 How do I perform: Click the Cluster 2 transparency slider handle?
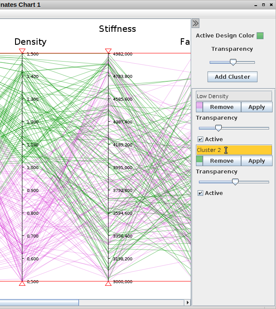point(235,182)
